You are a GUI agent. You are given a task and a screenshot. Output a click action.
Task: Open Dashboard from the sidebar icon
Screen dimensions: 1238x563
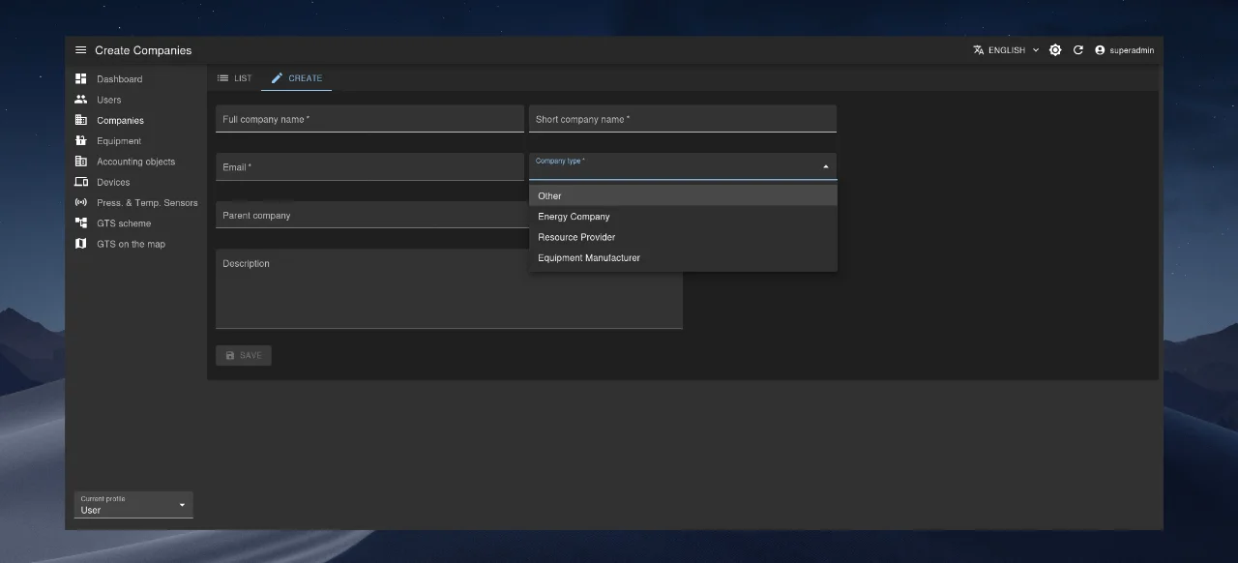click(81, 78)
